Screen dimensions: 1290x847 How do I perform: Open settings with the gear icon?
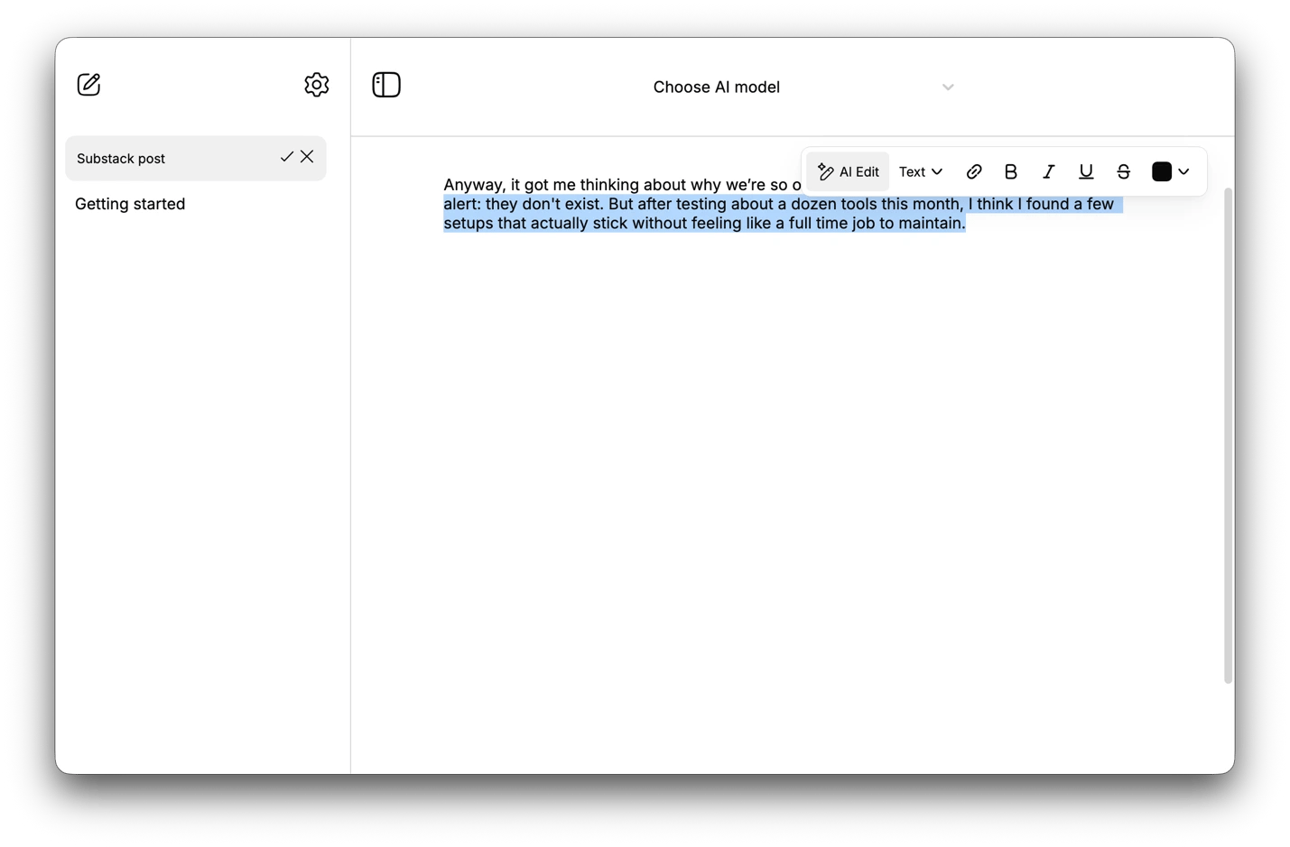pos(317,85)
